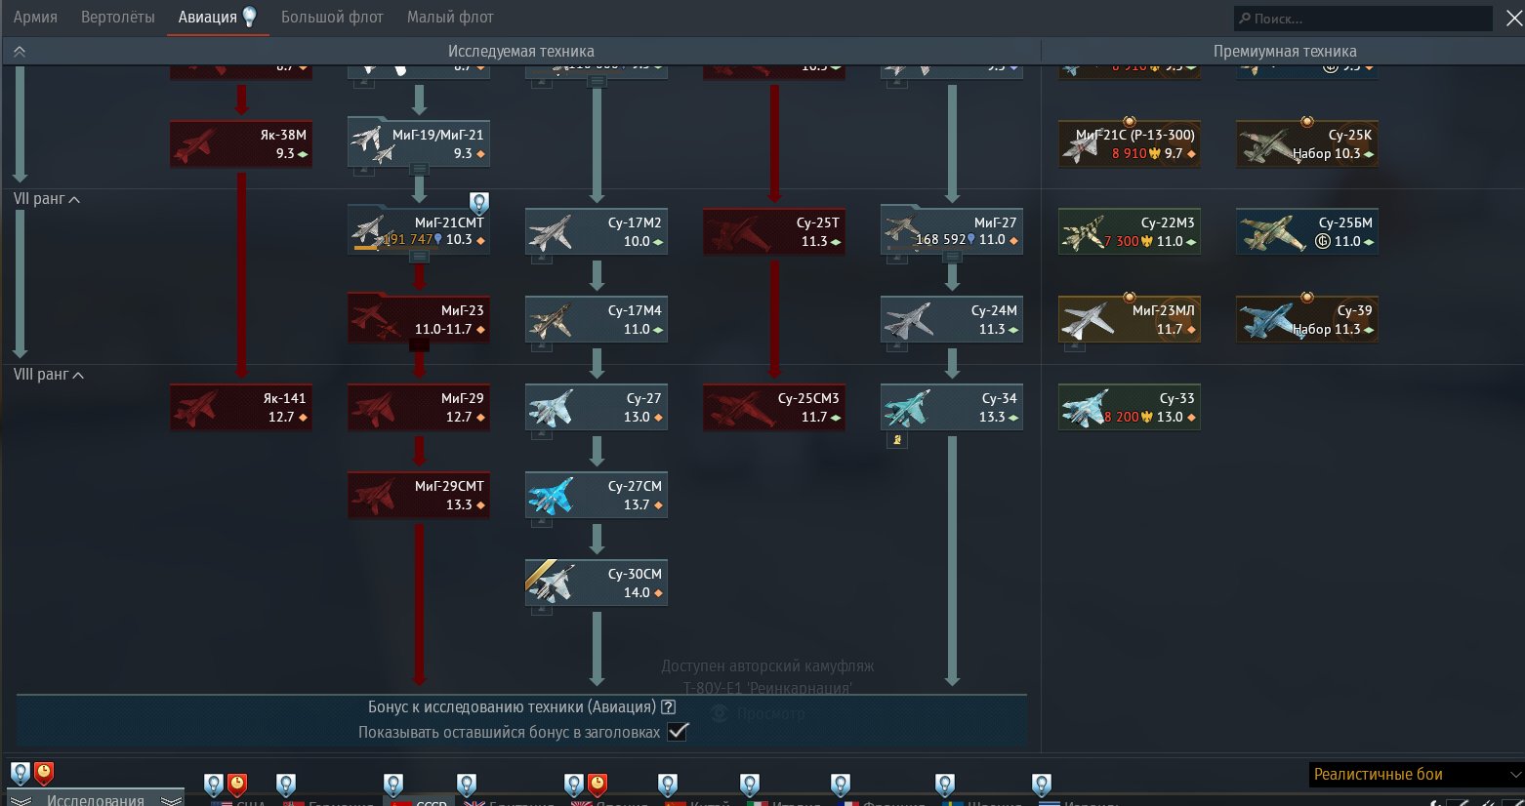Viewport: 1525px width, 806px height.
Task: Expand group toggle below МиГ-21СМТ card
Action: (419, 257)
